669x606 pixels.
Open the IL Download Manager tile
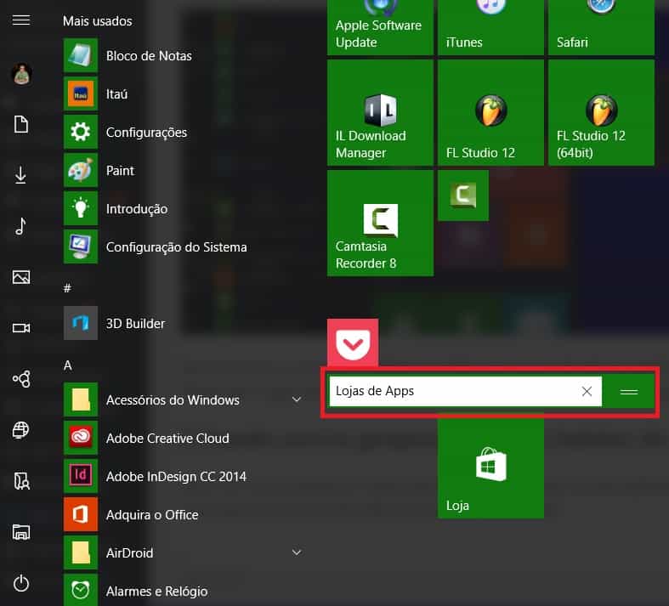[x=380, y=112]
